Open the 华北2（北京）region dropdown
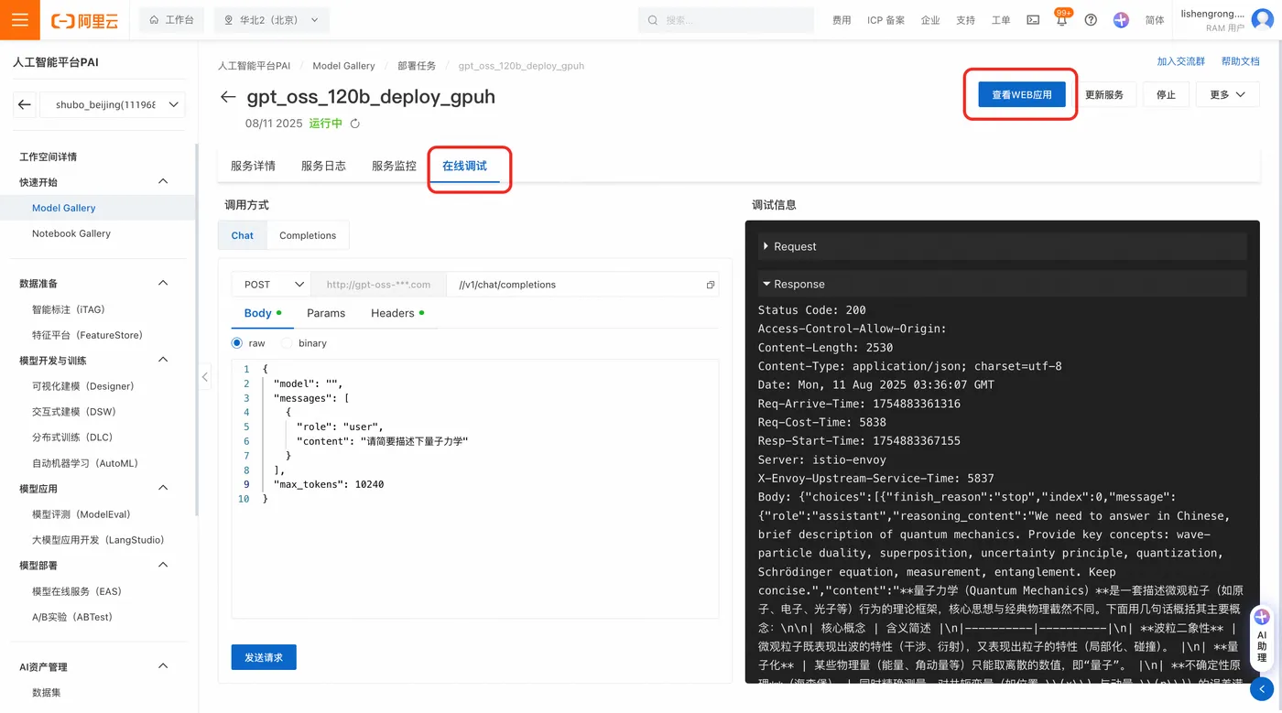This screenshot has height=713, width=1282. 271,20
